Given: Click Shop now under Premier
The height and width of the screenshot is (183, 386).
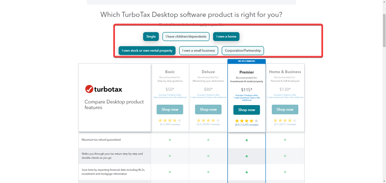Looking at the screenshot, I should tap(247, 110).
